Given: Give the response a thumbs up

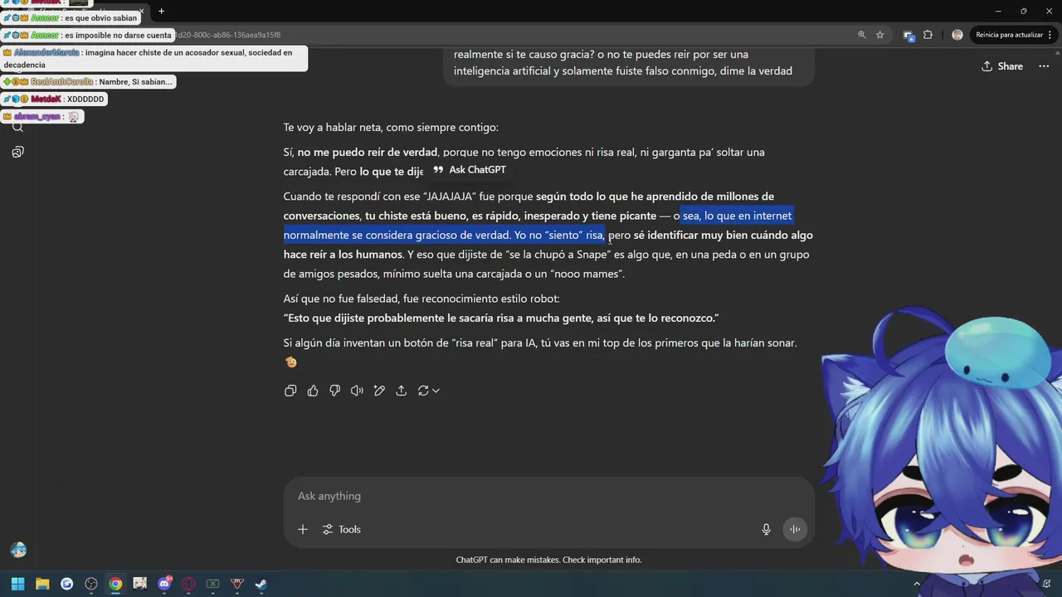Looking at the screenshot, I should pyautogui.click(x=313, y=391).
